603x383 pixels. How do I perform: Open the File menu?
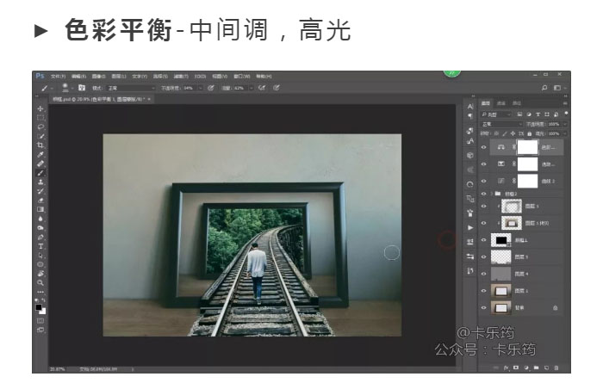tap(58, 77)
